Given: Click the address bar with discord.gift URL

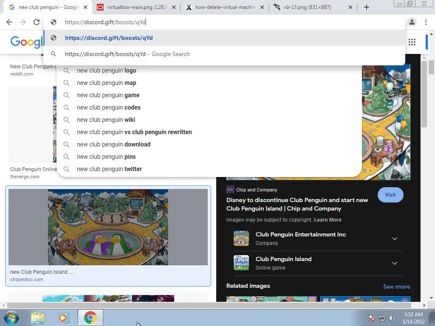Looking at the screenshot, I should (224, 22).
